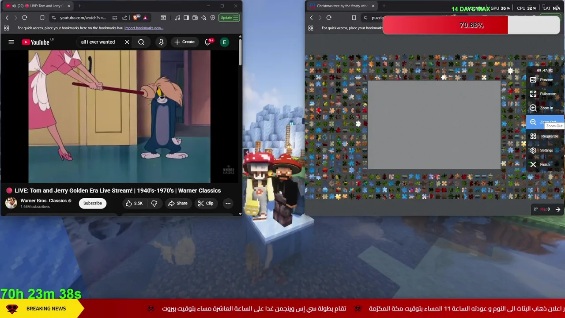Click Import bookmarks now link

(144, 28)
